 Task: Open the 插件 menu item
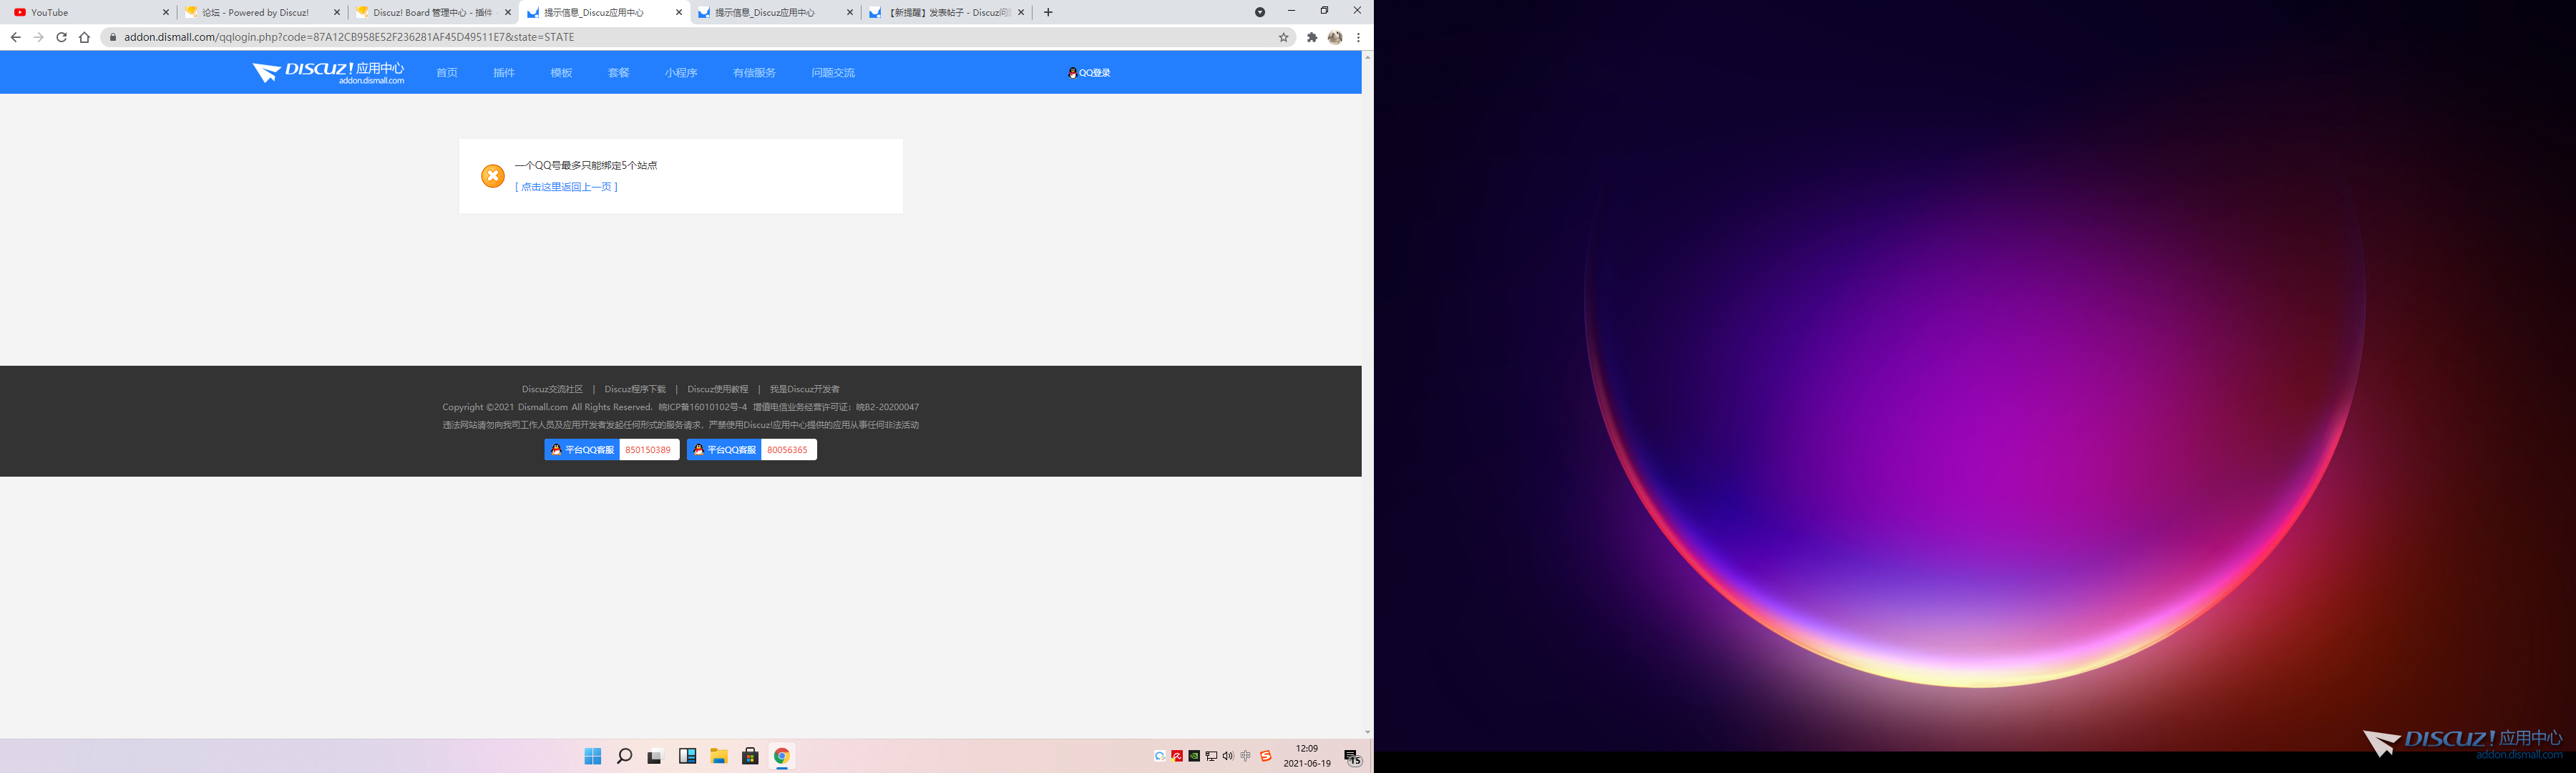pos(504,73)
